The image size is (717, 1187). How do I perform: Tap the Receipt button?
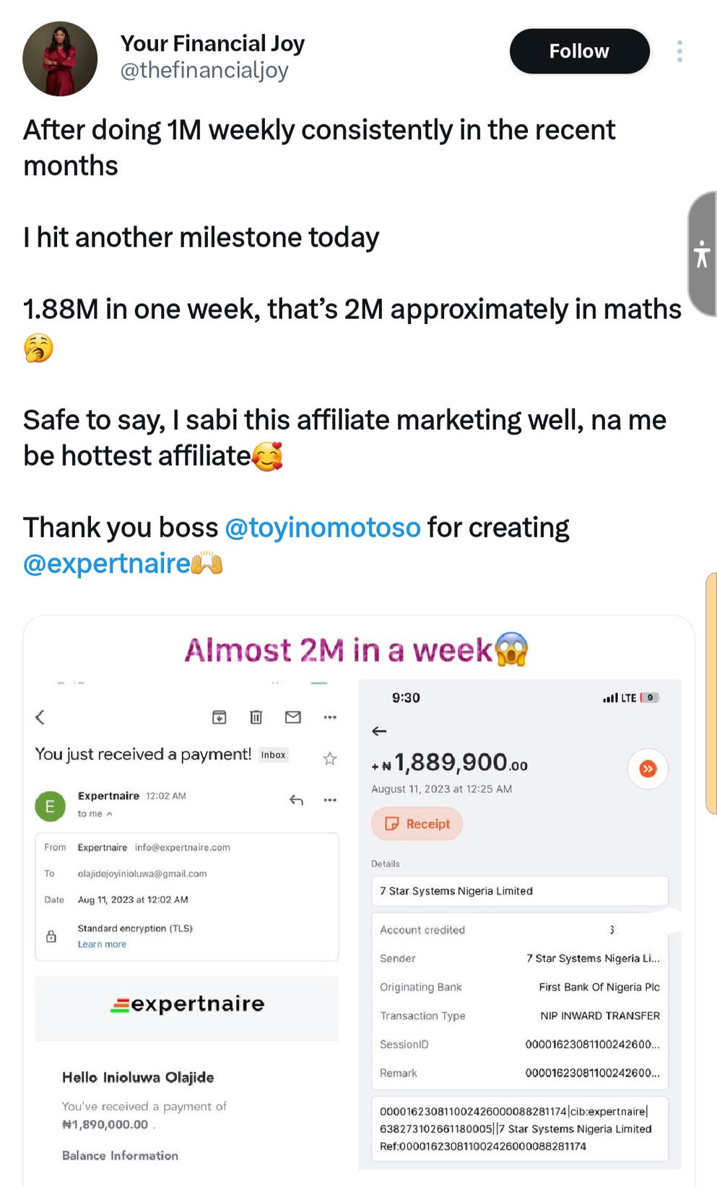pos(417,823)
